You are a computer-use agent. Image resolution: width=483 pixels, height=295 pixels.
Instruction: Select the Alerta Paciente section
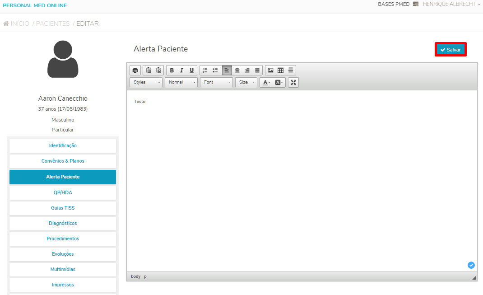(63, 177)
